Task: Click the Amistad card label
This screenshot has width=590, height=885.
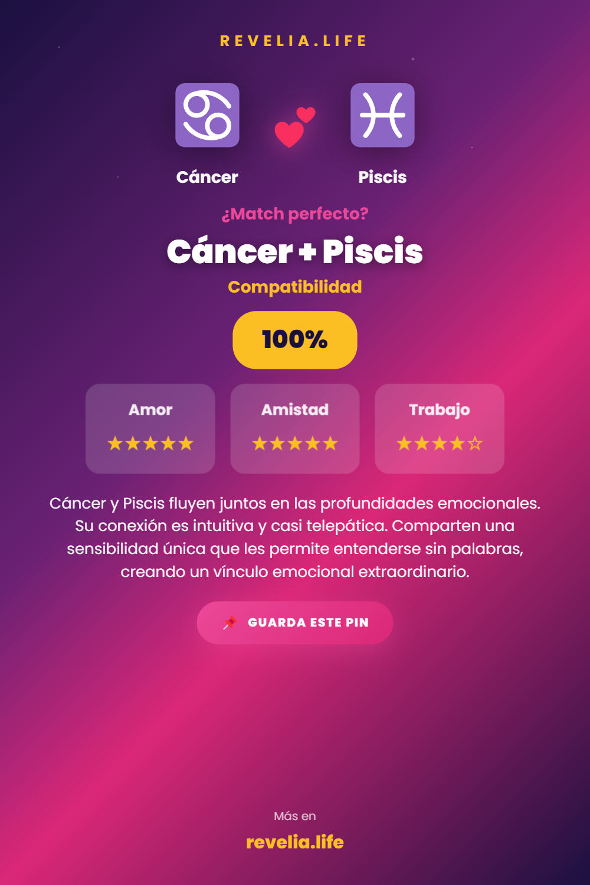Action: pos(295,409)
